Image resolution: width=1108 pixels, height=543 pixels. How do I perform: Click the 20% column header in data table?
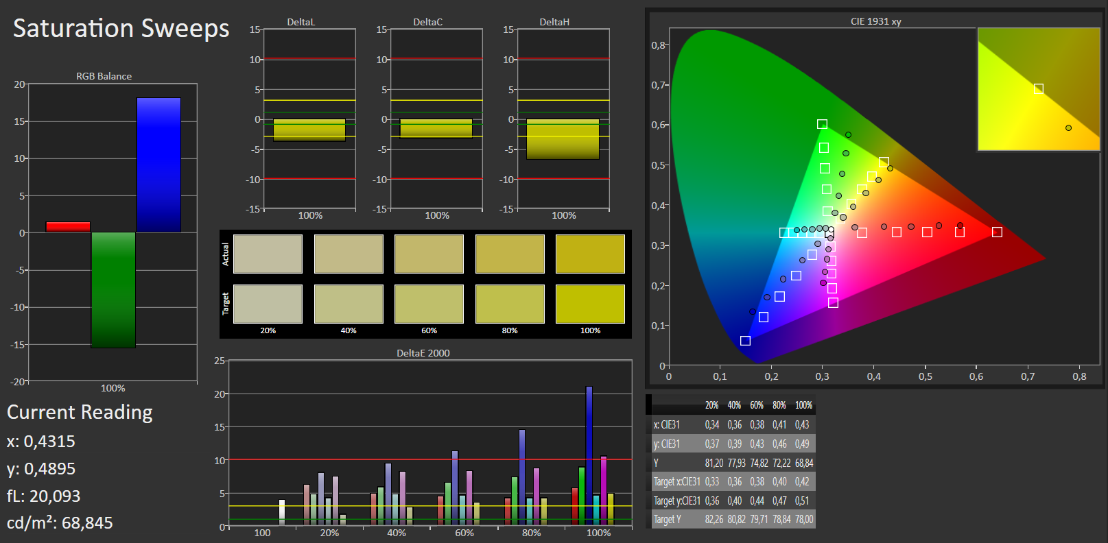711,405
